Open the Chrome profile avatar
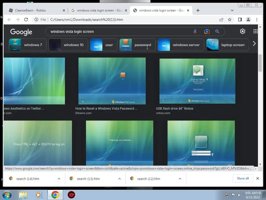 pyautogui.click(x=248, y=20)
